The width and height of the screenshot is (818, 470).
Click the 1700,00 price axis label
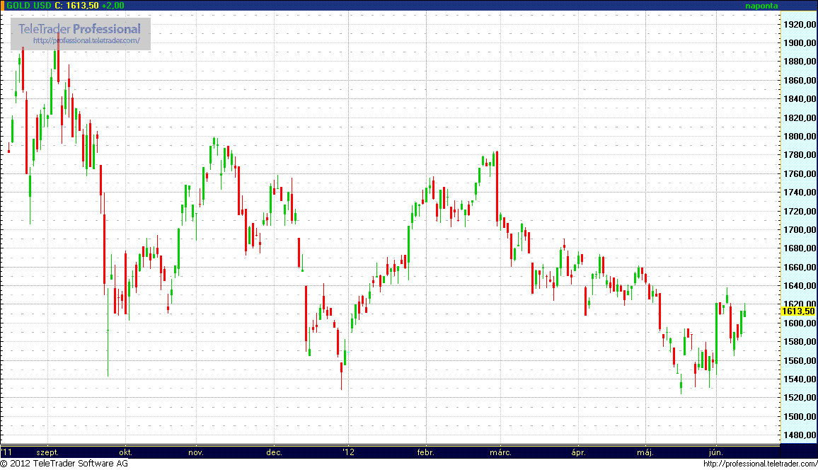point(800,229)
